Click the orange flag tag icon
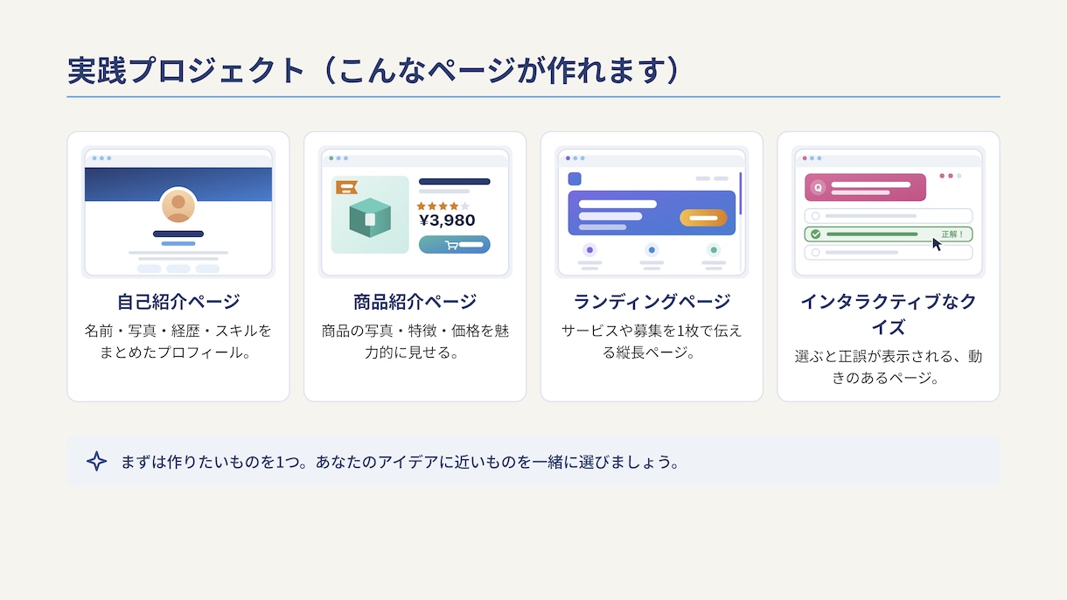The image size is (1067, 600). (346, 187)
